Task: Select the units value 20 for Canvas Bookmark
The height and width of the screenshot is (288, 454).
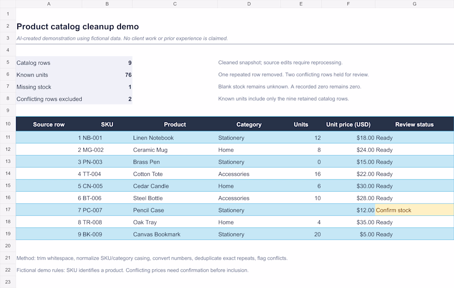Action: point(301,234)
